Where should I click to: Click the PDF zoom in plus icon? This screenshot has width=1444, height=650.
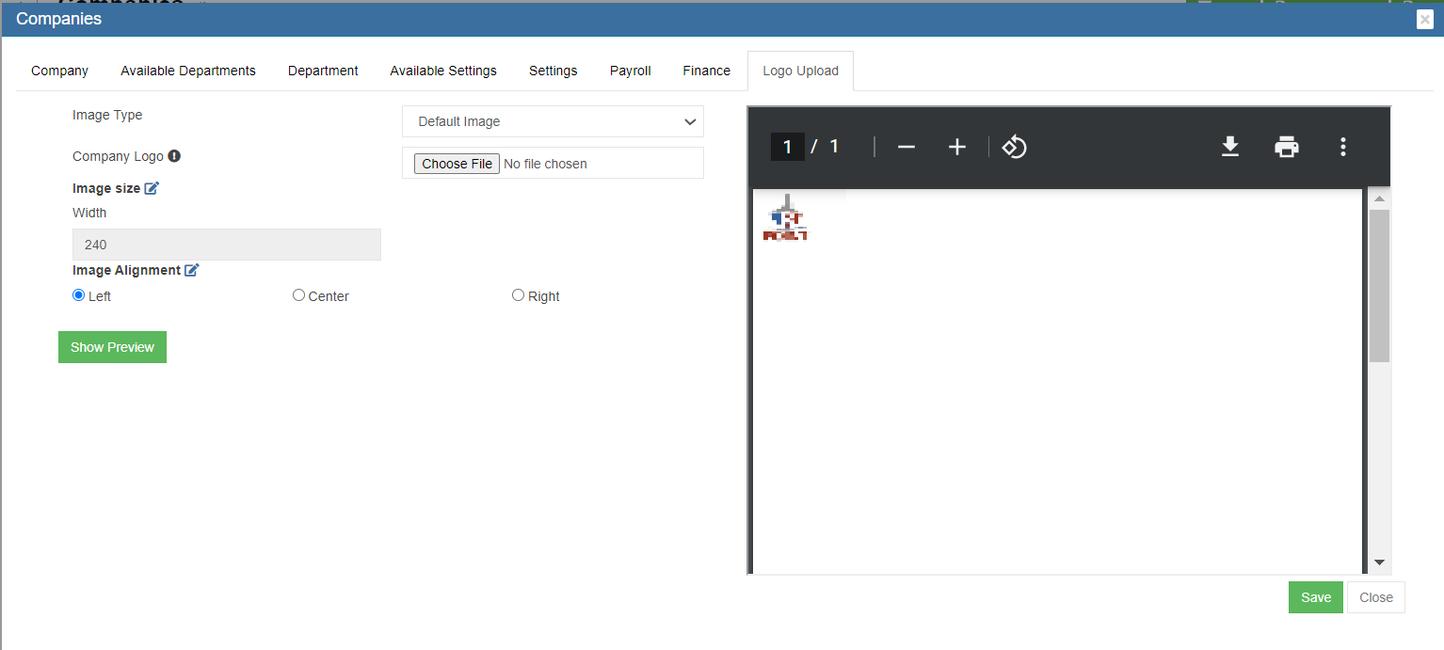click(x=956, y=147)
